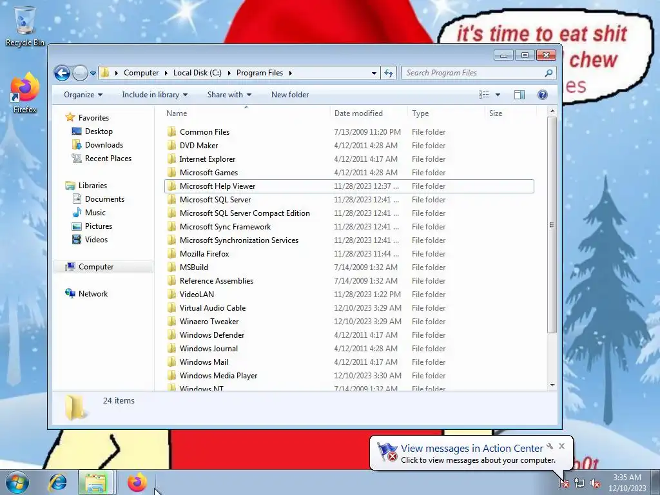
Task: Refresh the Program Files folder view
Action: (389, 73)
